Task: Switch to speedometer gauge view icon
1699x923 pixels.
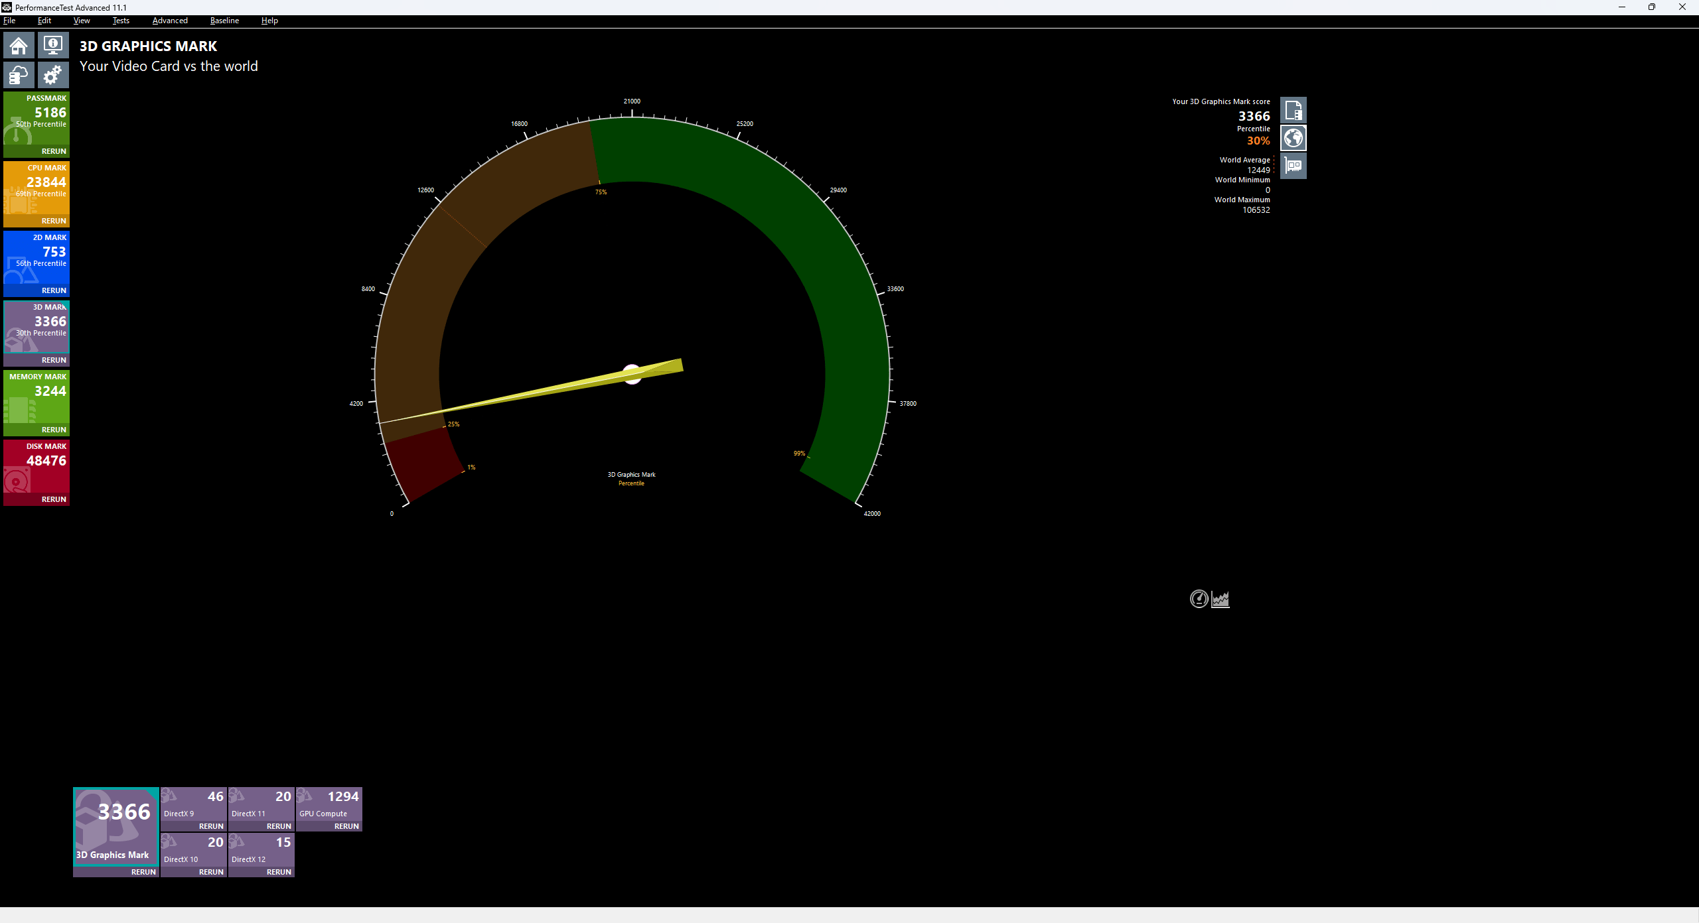Action: point(1199,599)
